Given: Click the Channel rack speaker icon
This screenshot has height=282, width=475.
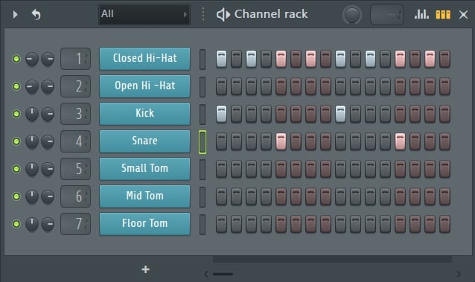Looking at the screenshot, I should point(223,14).
